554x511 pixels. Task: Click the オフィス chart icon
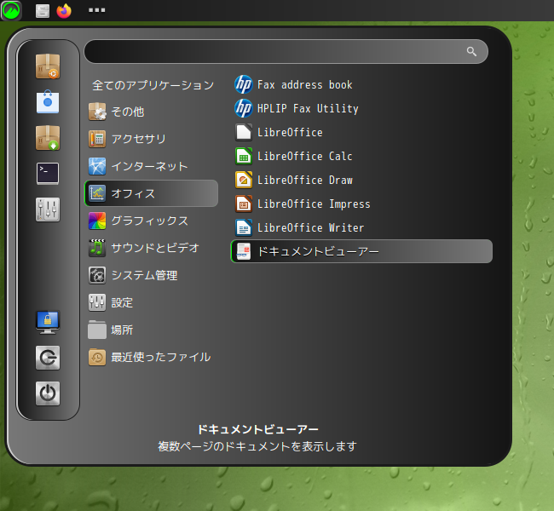point(97,193)
